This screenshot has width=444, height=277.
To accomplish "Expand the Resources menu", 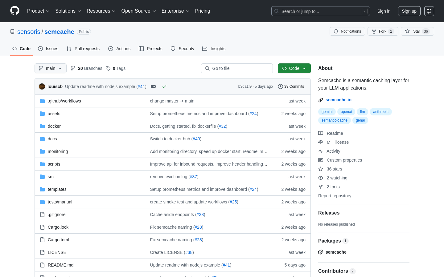I will (x=101, y=11).
